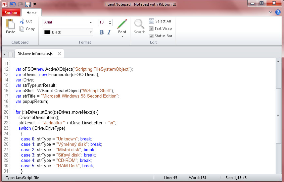Click line number 19 in the gutter
Image resolution: width=284 pixels, height=182 pixels.
click(x=6, y=107)
